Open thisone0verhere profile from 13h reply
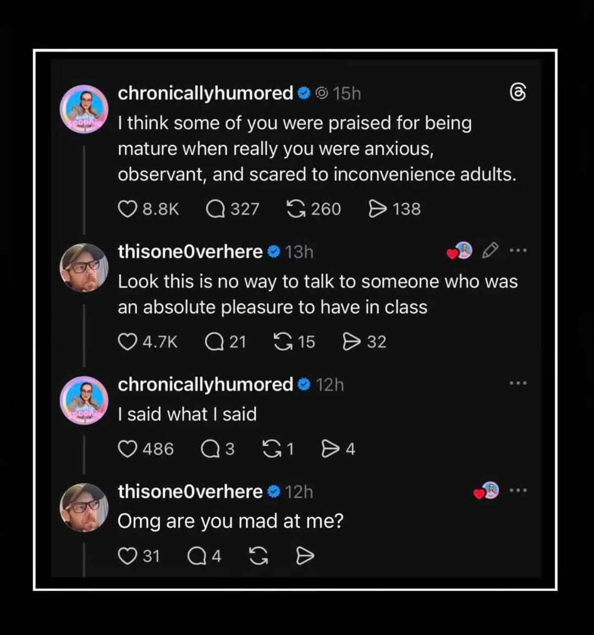The height and width of the screenshot is (635, 594). (x=190, y=252)
